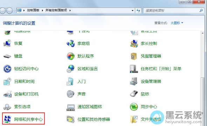Expand the arrow after 控制面板 breadcrumb
The height and width of the screenshot is (126, 207).
42,10
